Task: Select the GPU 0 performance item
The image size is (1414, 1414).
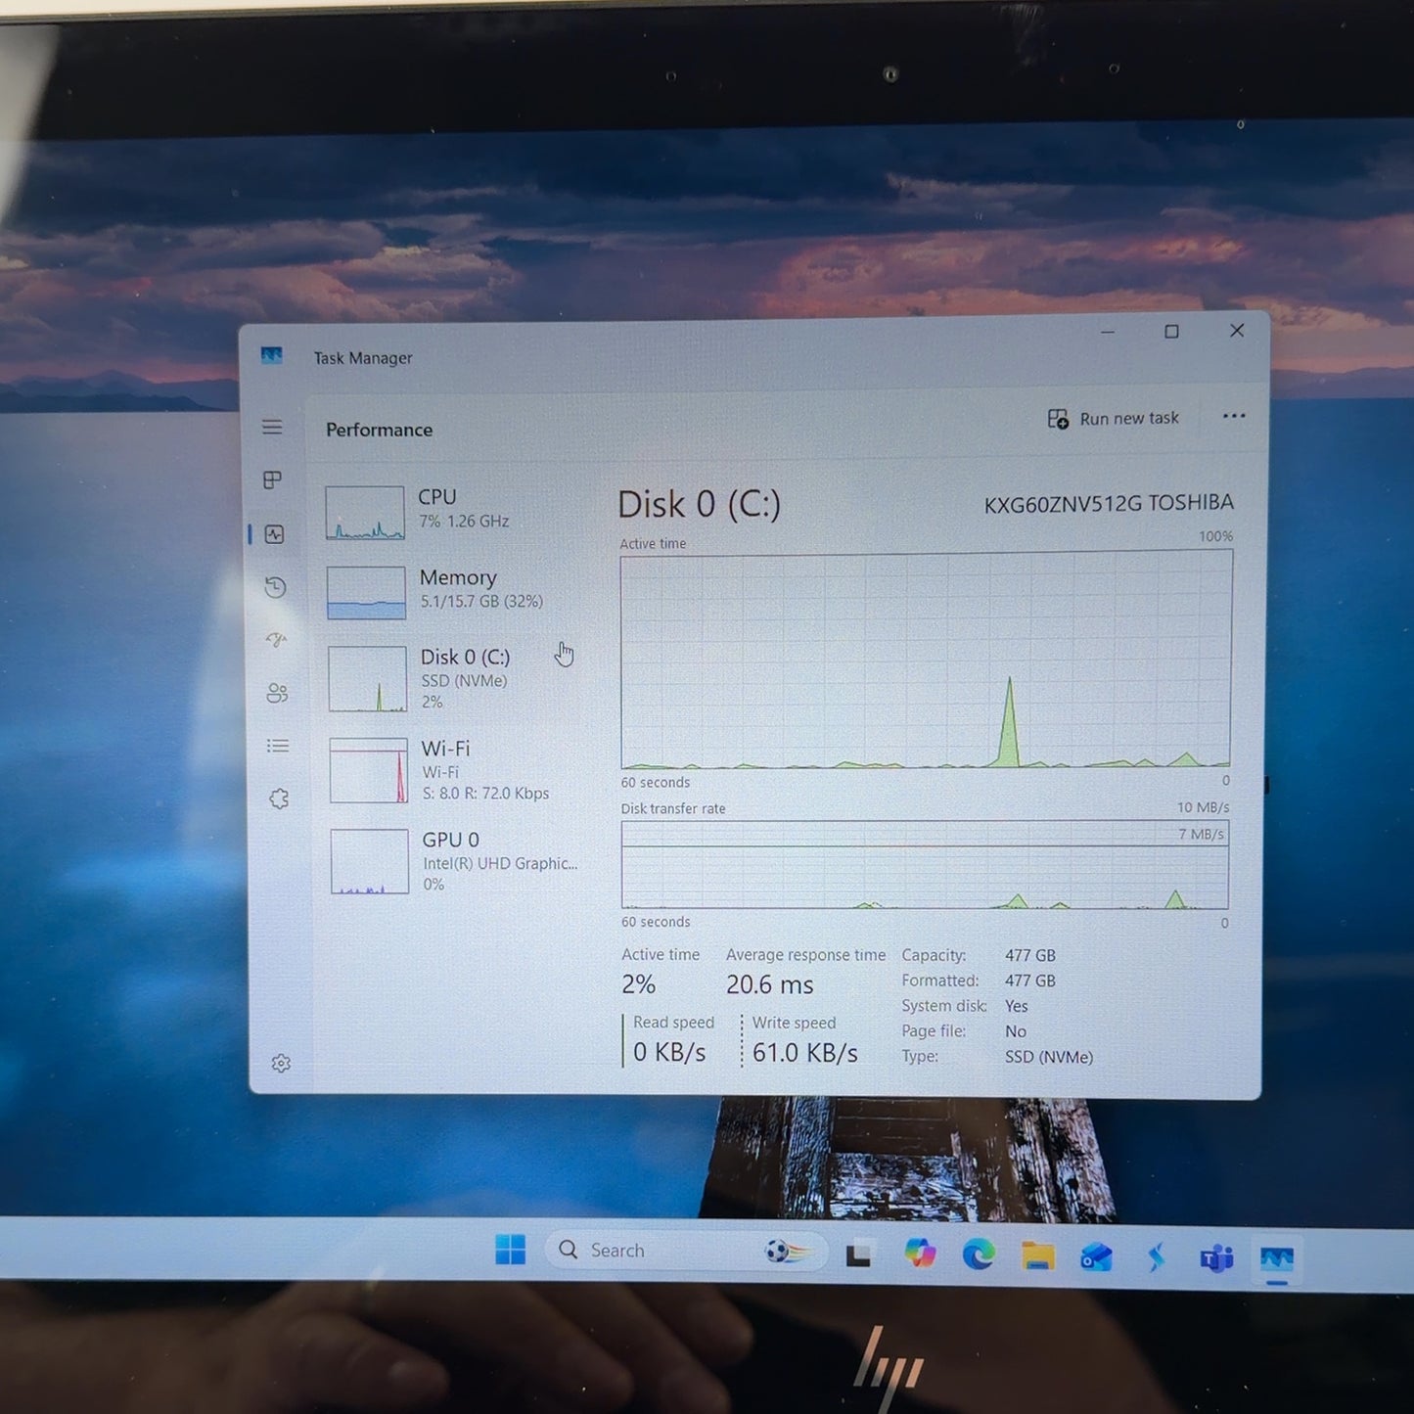Action: click(457, 861)
